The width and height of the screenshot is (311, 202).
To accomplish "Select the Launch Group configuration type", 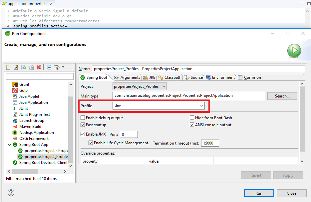I will [28, 121].
